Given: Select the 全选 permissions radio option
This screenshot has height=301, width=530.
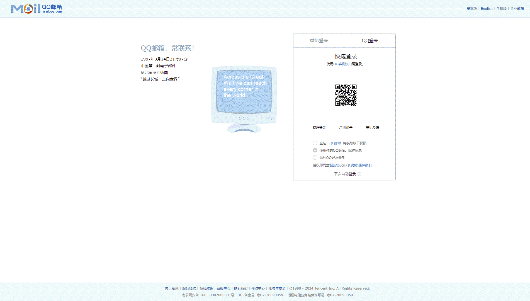Looking at the screenshot, I should click(x=315, y=143).
